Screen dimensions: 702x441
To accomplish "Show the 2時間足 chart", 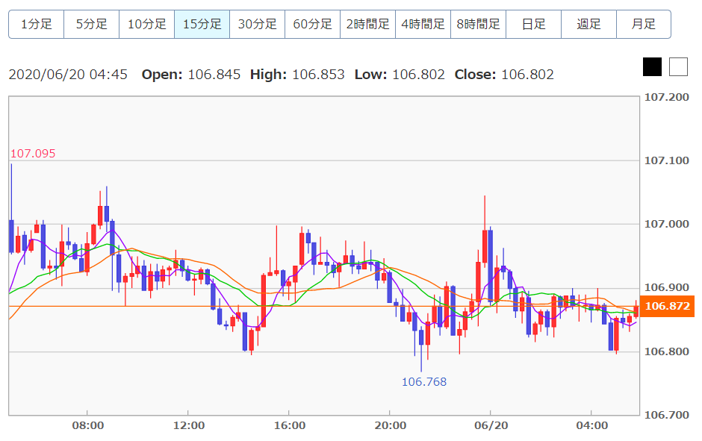I will pos(368,24).
